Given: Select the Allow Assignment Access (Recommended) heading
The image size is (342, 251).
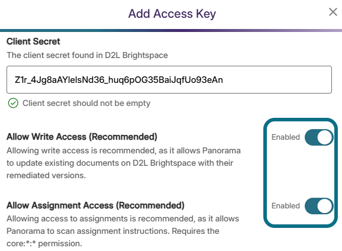Looking at the screenshot, I should (95, 205).
